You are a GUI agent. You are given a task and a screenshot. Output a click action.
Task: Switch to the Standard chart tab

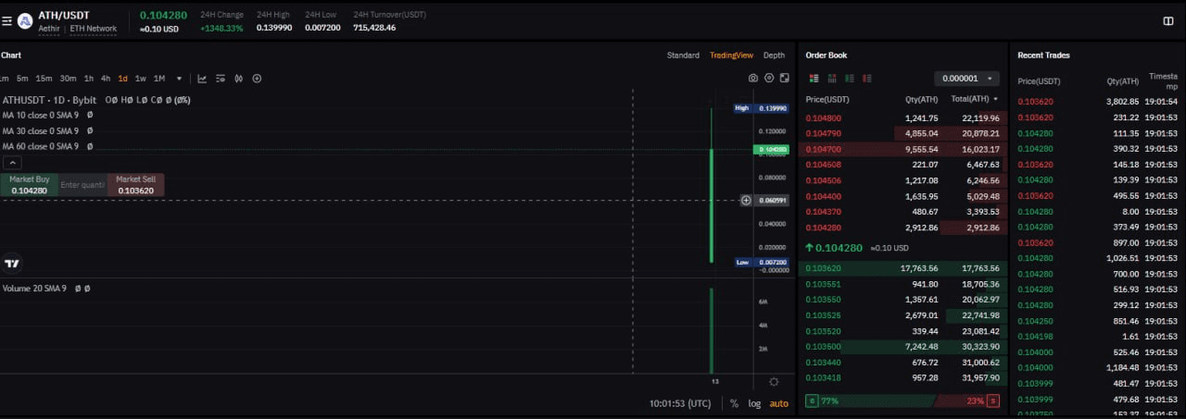point(683,55)
